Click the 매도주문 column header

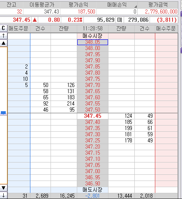click(18, 29)
